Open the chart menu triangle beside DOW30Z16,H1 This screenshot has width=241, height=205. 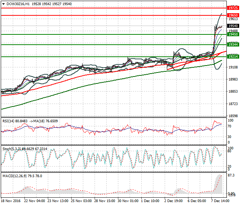pos(4,4)
